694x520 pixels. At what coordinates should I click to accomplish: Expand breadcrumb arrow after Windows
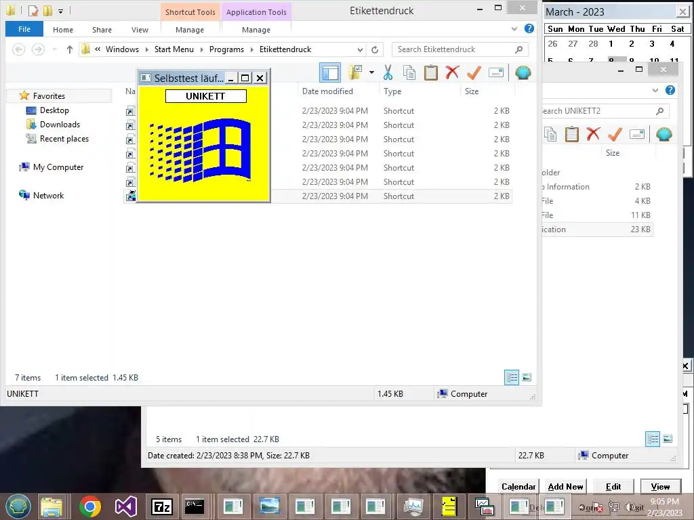click(x=147, y=49)
